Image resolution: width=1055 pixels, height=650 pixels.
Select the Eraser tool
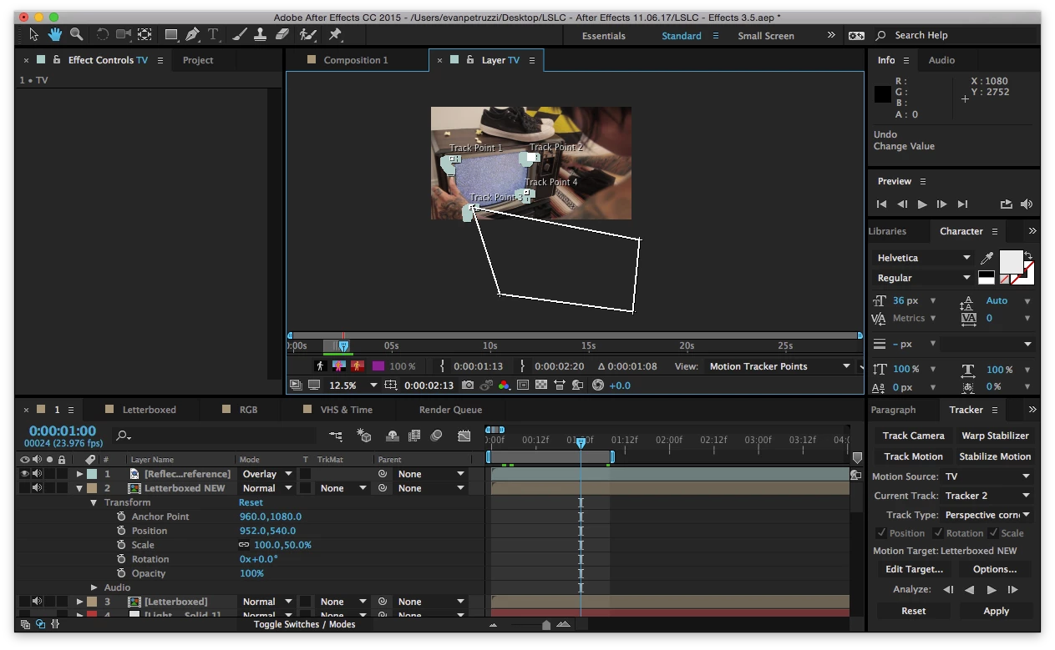coord(282,34)
